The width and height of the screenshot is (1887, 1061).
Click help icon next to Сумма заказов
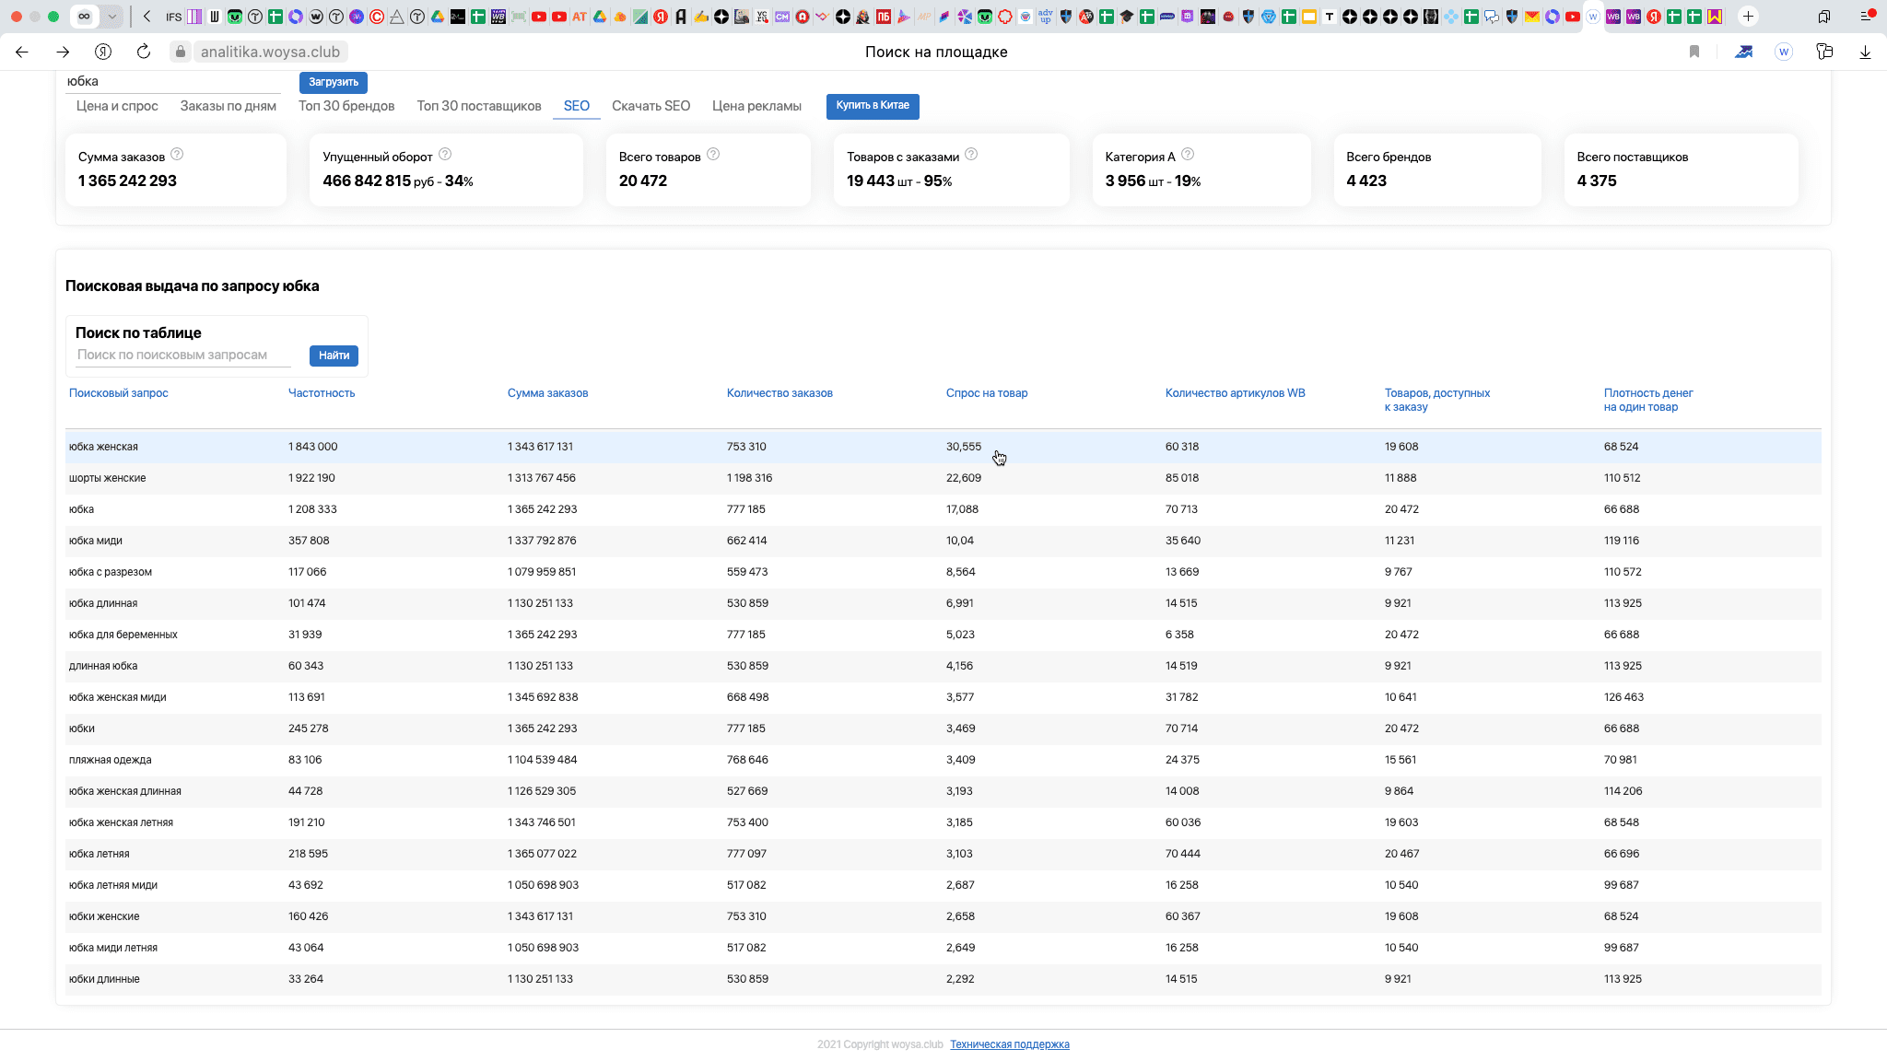click(x=177, y=155)
